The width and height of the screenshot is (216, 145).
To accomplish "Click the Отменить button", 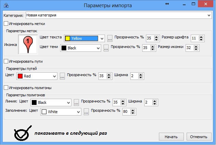I will (199, 136).
